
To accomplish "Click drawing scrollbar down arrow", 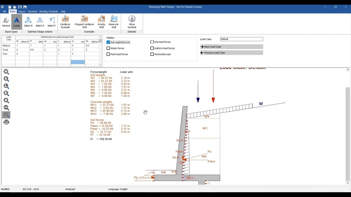I will (348, 183).
